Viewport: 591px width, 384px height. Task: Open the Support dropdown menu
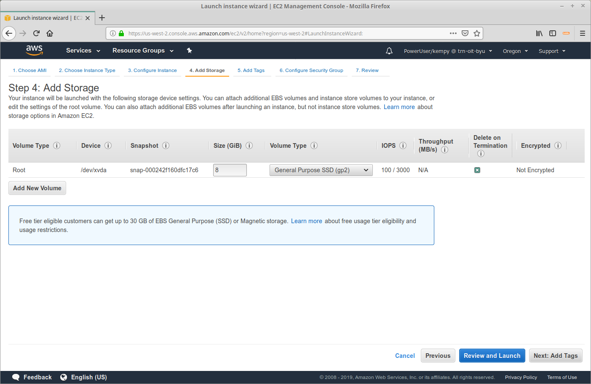click(x=552, y=51)
